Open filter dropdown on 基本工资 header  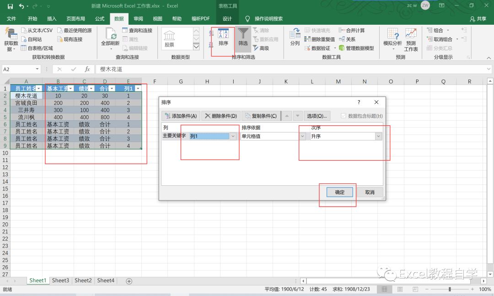[70, 89]
